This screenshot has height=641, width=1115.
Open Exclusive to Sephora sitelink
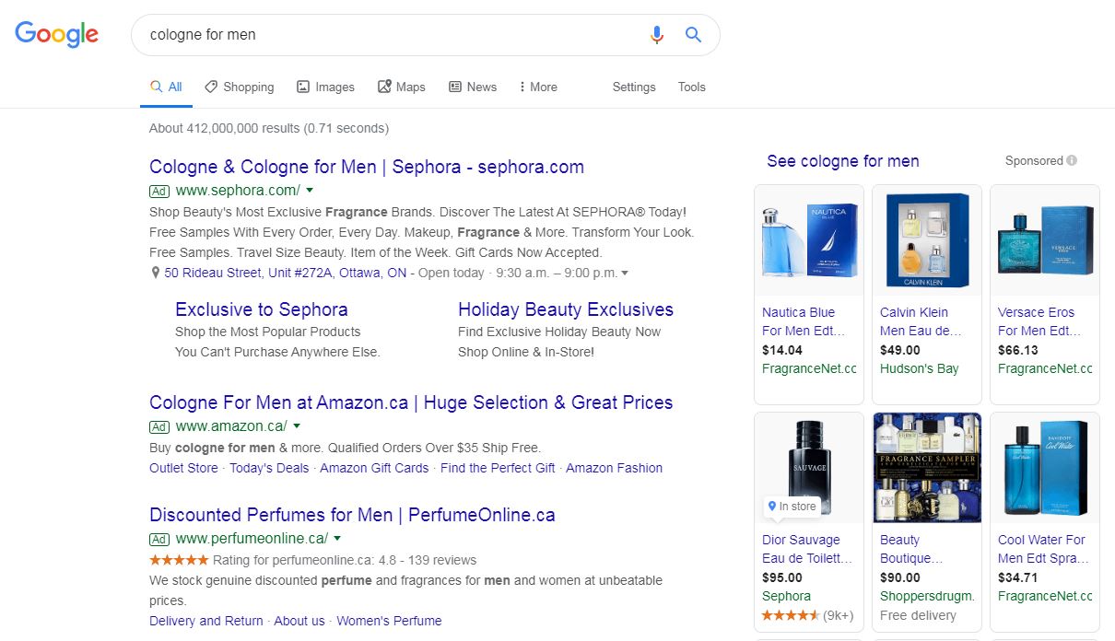click(x=262, y=309)
